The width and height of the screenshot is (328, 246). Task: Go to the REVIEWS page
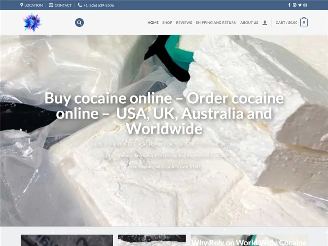184,23
